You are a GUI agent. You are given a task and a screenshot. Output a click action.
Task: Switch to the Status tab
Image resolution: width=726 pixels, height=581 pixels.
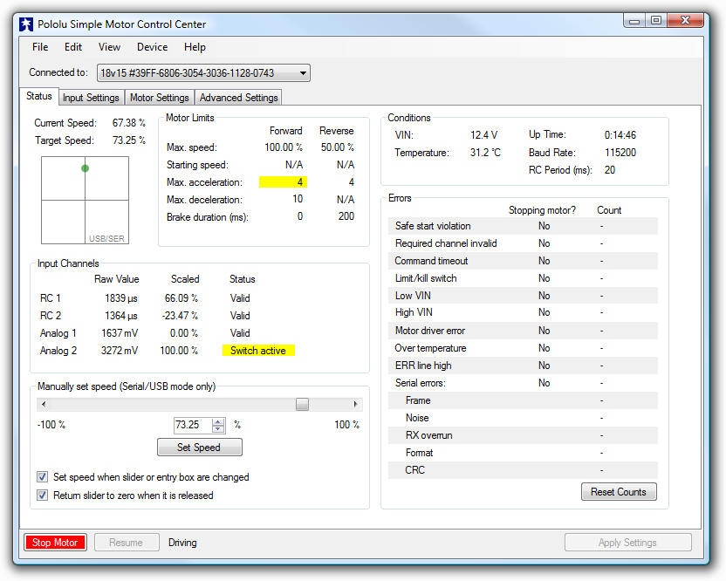39,96
